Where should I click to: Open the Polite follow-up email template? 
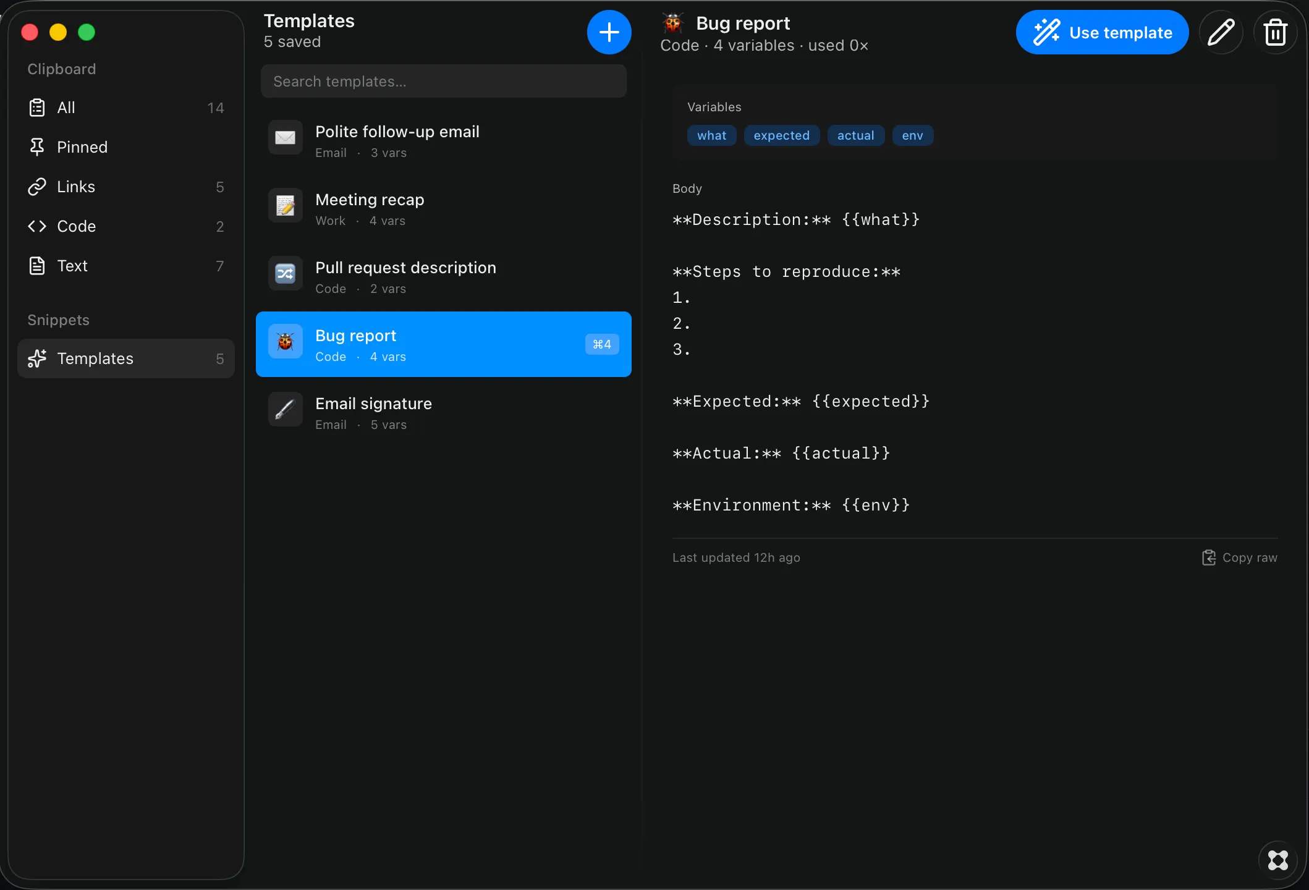point(444,141)
